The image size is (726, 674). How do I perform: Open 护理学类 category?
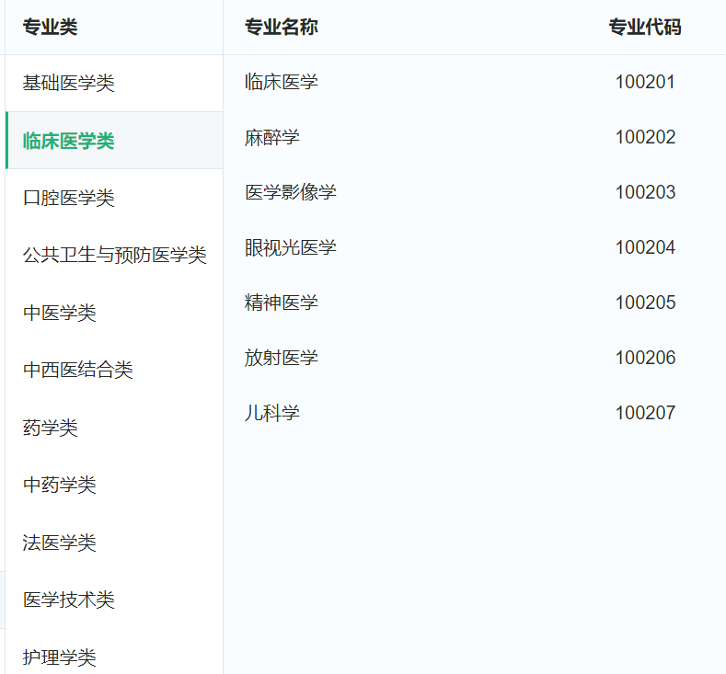(59, 657)
